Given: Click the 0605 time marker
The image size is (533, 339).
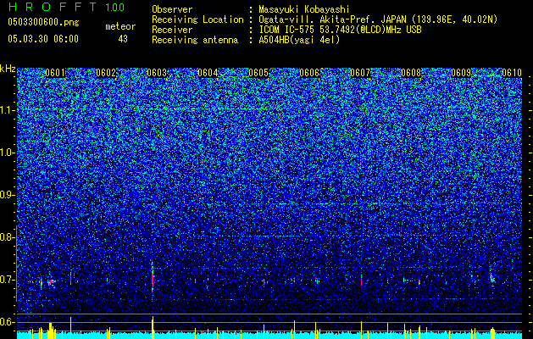Looking at the screenshot, I should (258, 73).
